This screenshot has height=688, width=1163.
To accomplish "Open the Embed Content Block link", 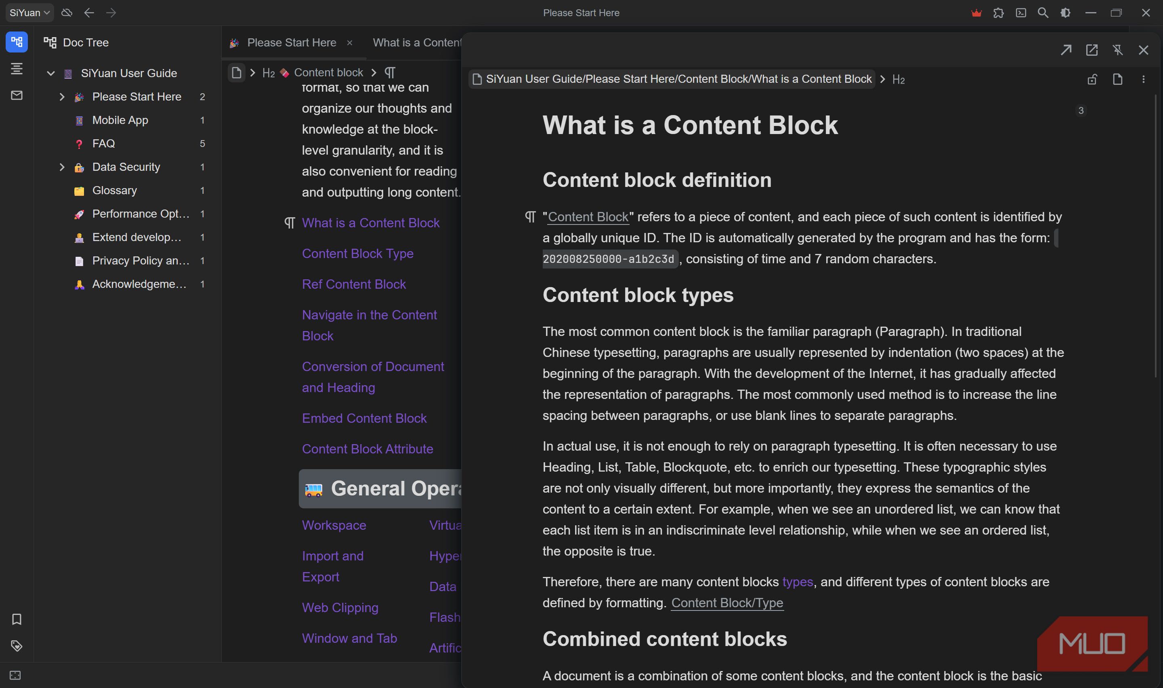I will [364, 418].
